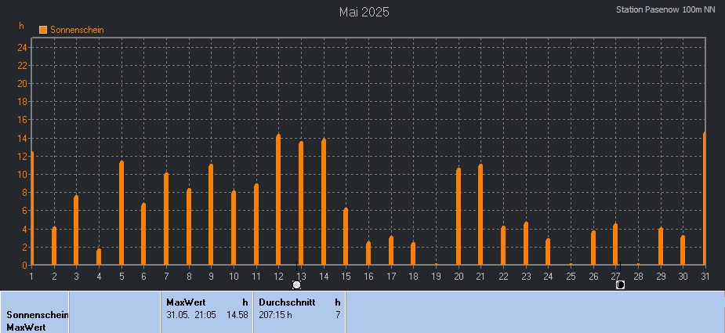Click x-axis day label 16
725x333 pixels.
[x=368, y=276]
